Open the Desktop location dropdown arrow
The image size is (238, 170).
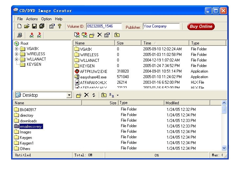tap(69, 95)
